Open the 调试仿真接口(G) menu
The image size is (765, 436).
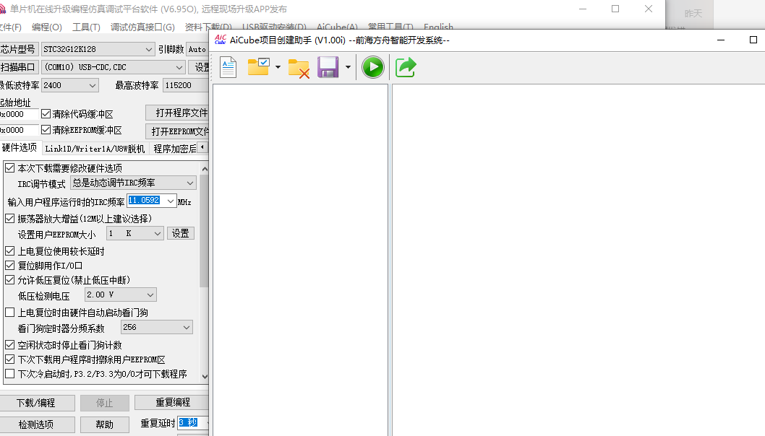click(x=142, y=27)
